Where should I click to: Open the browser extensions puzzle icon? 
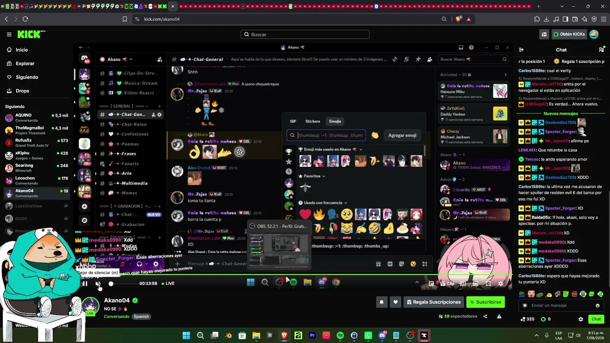click(537, 19)
